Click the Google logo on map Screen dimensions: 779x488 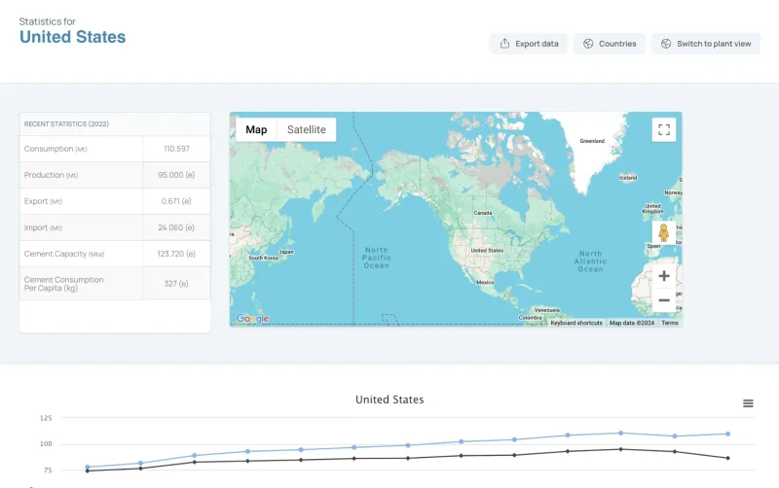[252, 319]
